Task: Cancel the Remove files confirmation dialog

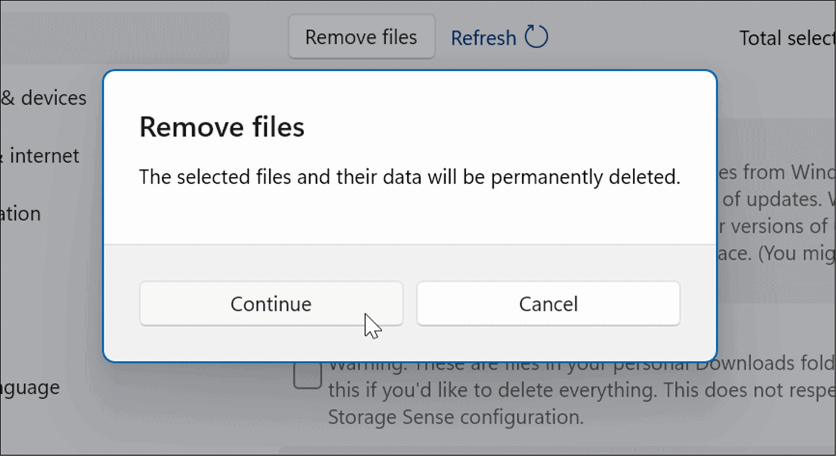Action: coord(548,303)
